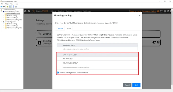
Task: Go to Home in deviceTRUST navigation
Action: (x=54, y=11)
